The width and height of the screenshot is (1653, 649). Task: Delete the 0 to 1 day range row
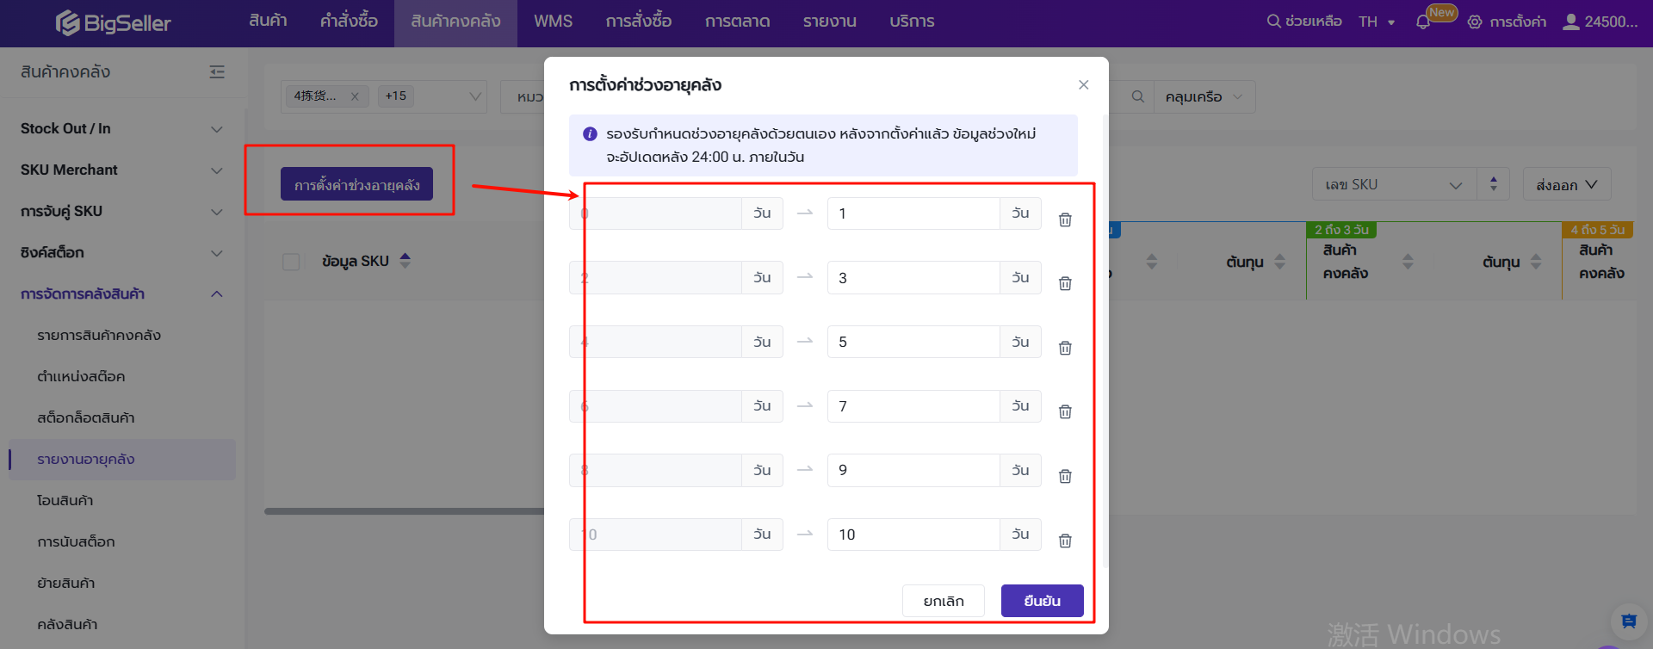(x=1065, y=219)
